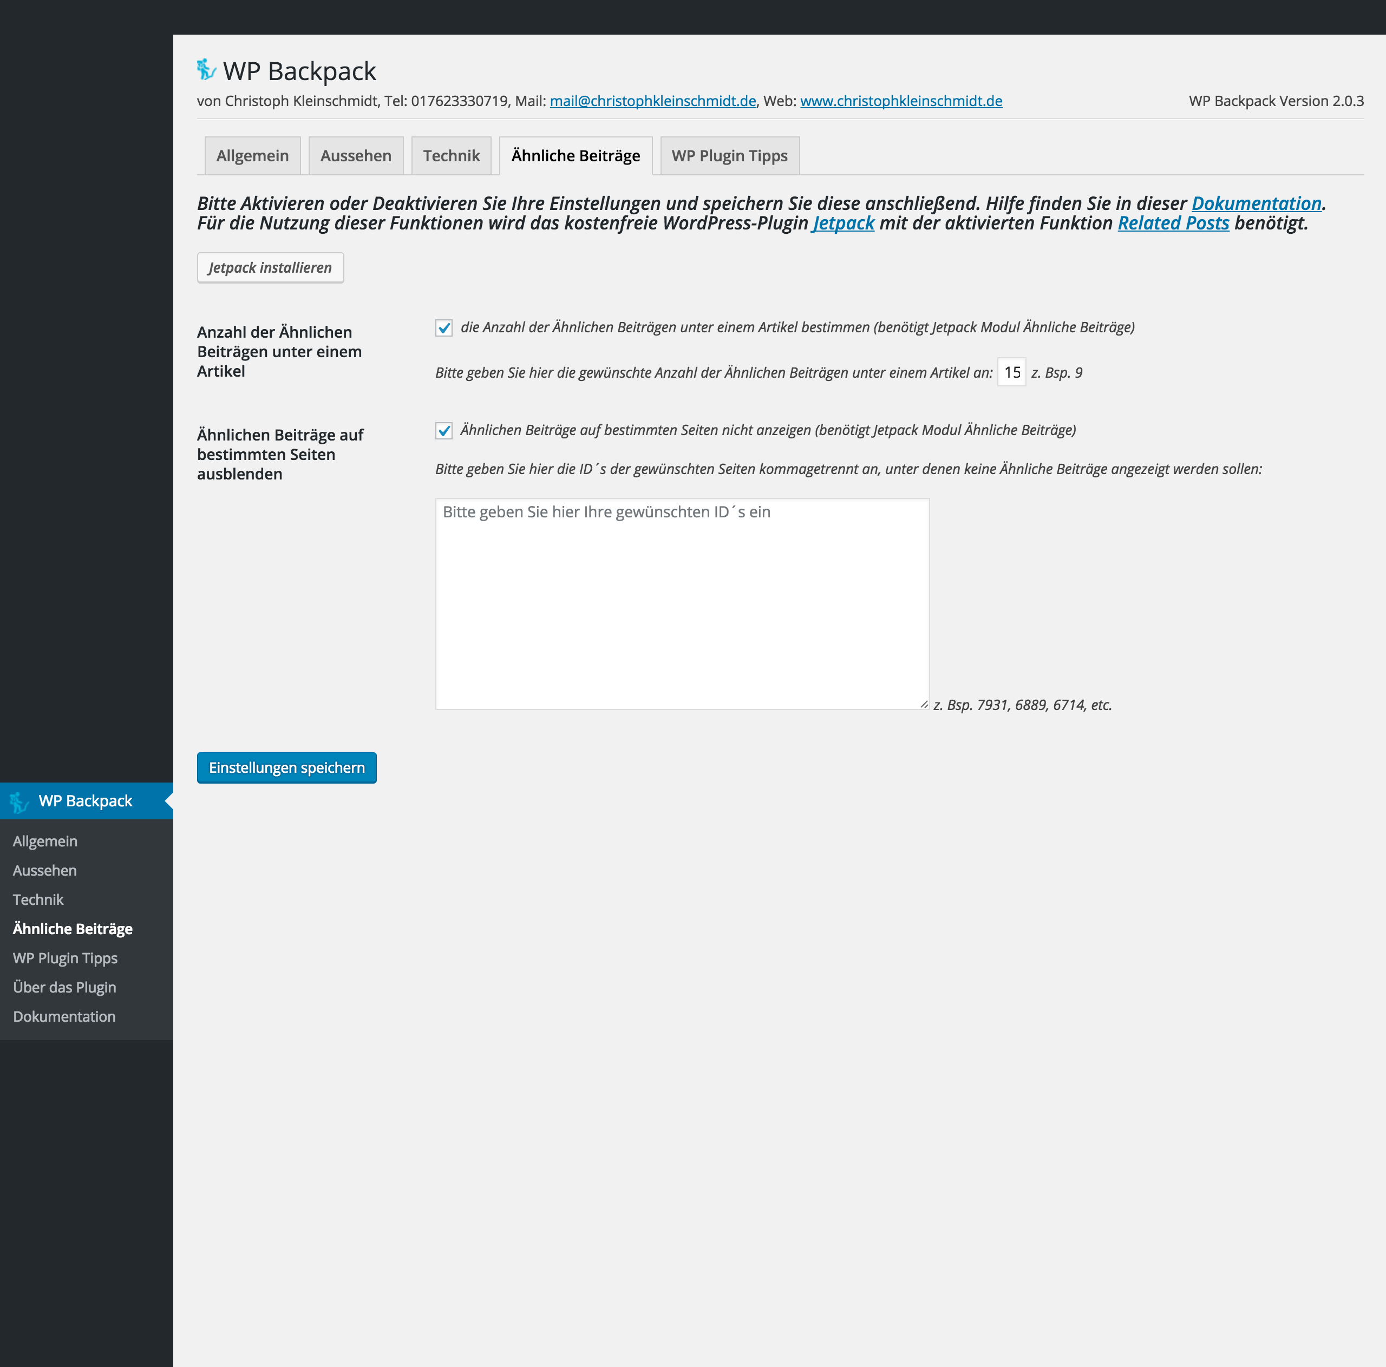This screenshot has height=1367, width=1386.
Task: Click the WP Backpack page heading
Action: tap(299, 71)
